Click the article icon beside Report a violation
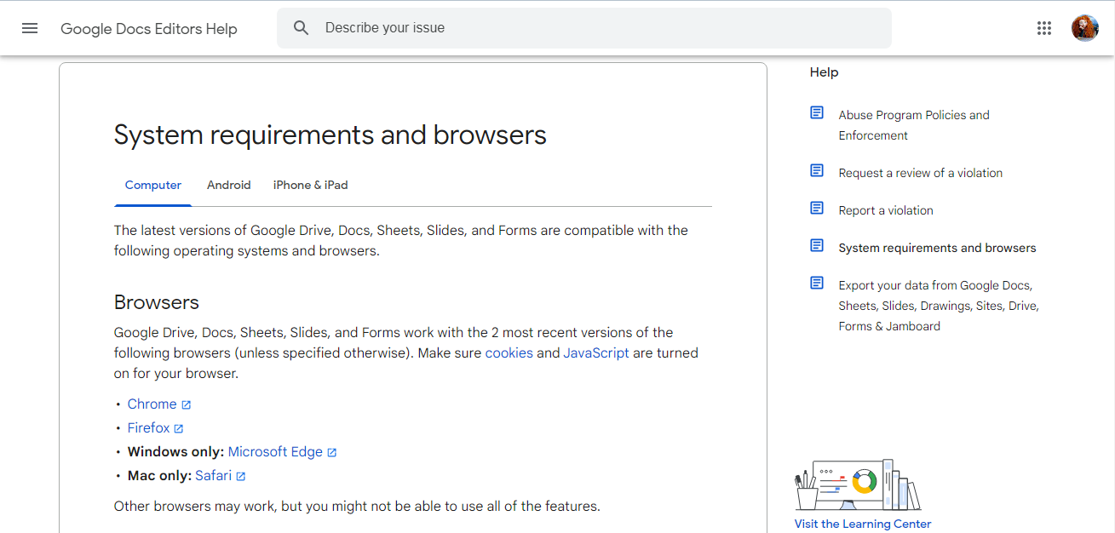This screenshot has height=533, width=1115. [x=817, y=208]
